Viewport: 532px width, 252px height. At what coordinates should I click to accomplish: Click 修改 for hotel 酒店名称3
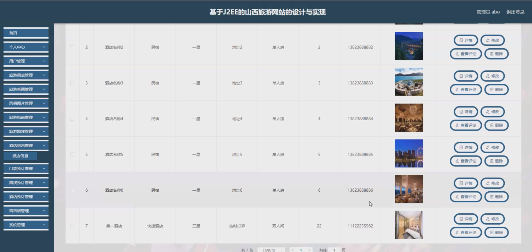click(x=493, y=76)
